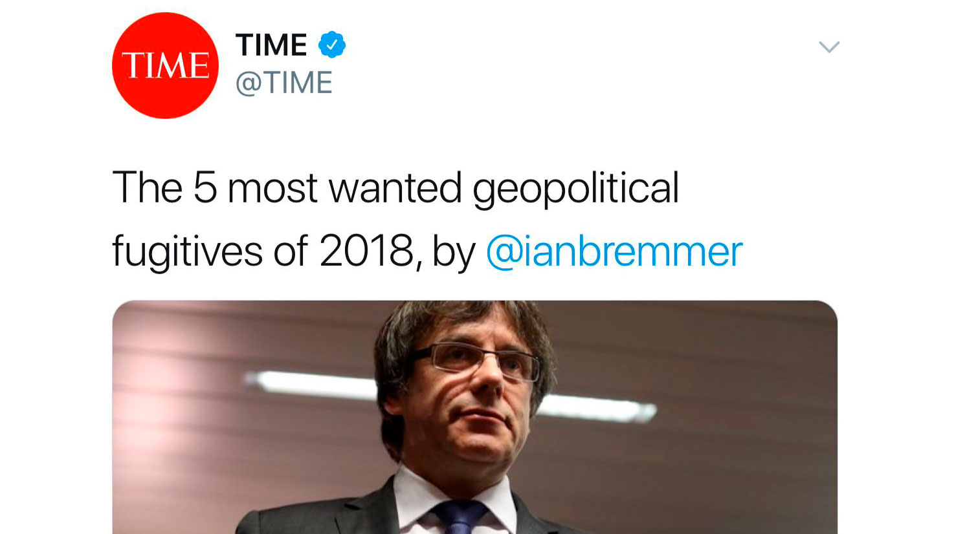Expand the tweet options chevron

[828, 47]
